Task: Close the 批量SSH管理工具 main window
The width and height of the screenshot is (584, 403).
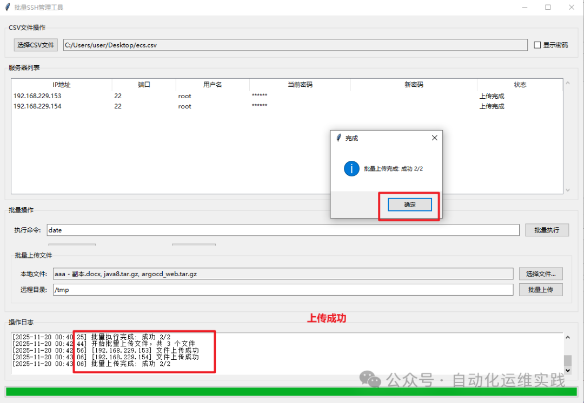Action: pos(572,8)
